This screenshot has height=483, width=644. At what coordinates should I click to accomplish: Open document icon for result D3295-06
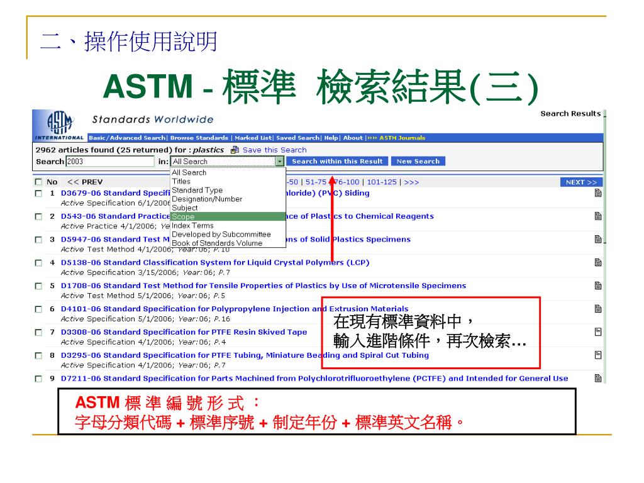click(x=598, y=355)
